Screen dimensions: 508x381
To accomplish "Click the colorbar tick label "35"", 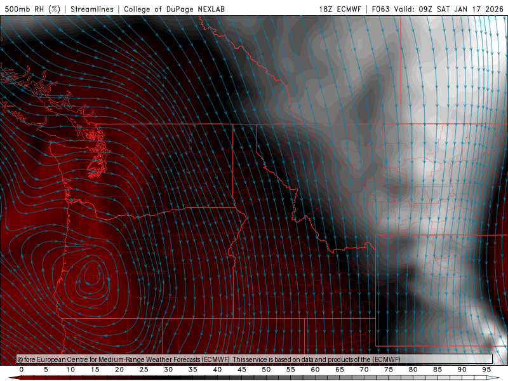I will point(193,370).
